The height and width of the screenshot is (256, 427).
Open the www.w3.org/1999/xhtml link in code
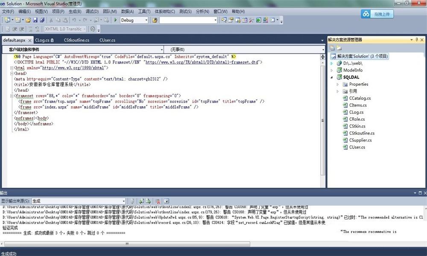(73, 68)
